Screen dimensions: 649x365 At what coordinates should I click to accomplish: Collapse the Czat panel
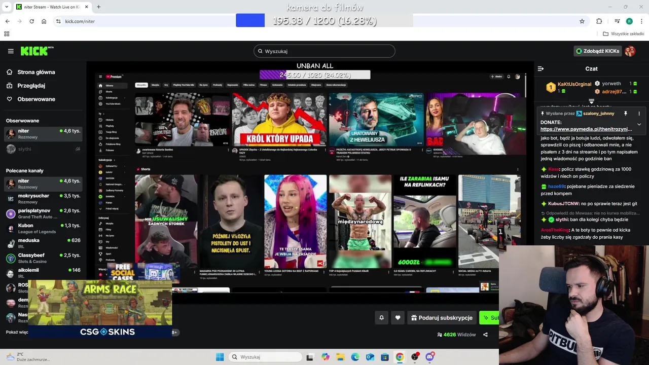(540, 68)
